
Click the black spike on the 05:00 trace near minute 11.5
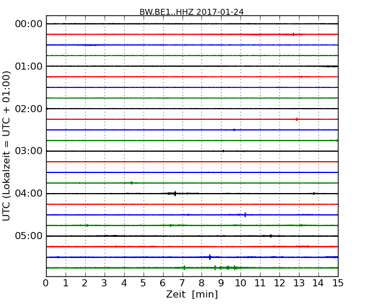[x=271, y=236]
